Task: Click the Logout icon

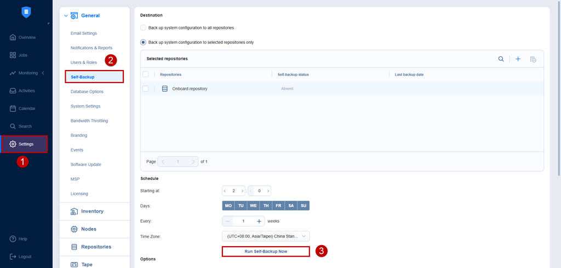Action: (x=13, y=257)
